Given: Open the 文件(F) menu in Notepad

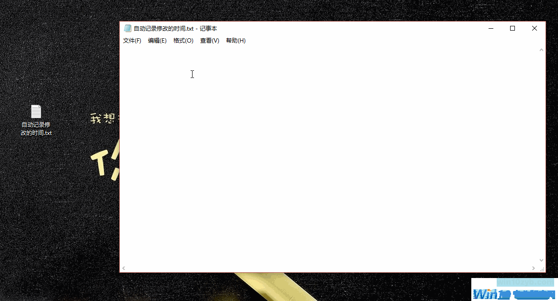Looking at the screenshot, I should point(132,41).
